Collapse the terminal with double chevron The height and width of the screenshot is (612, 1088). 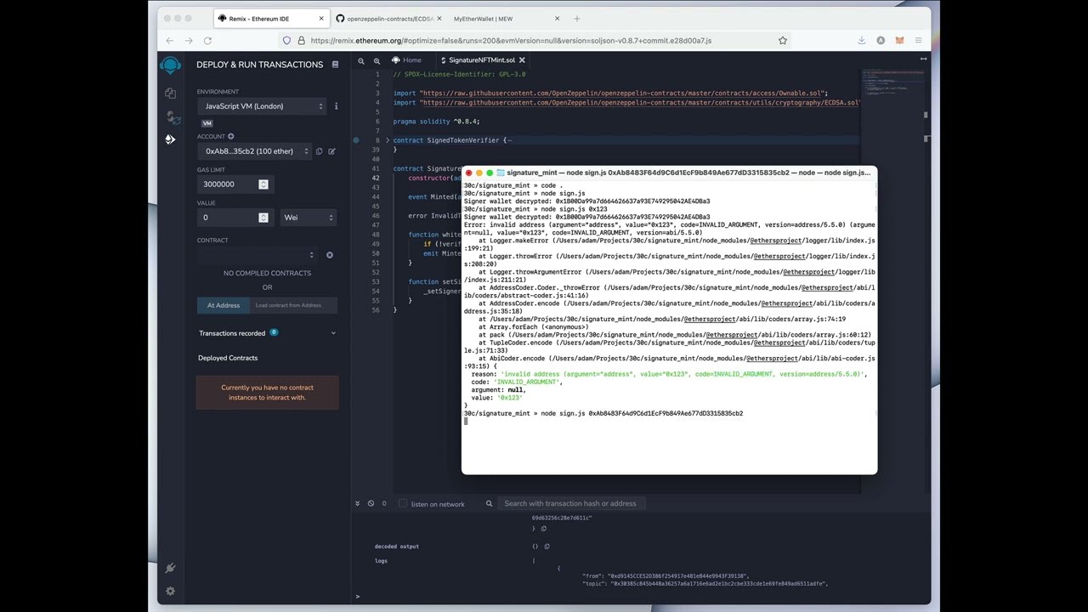(357, 503)
